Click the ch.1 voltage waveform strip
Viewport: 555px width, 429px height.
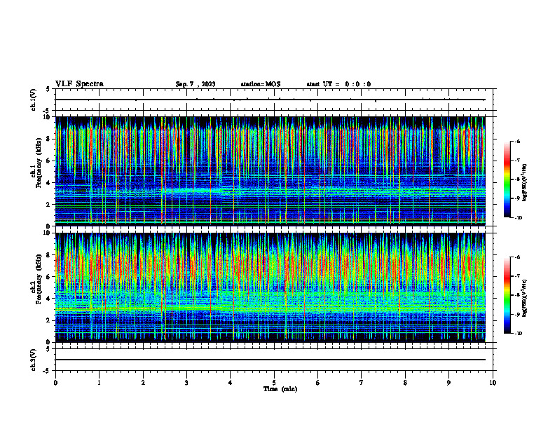tap(274, 100)
